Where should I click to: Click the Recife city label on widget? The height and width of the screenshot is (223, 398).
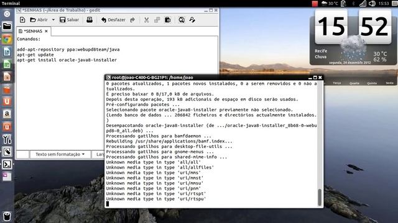[321, 51]
